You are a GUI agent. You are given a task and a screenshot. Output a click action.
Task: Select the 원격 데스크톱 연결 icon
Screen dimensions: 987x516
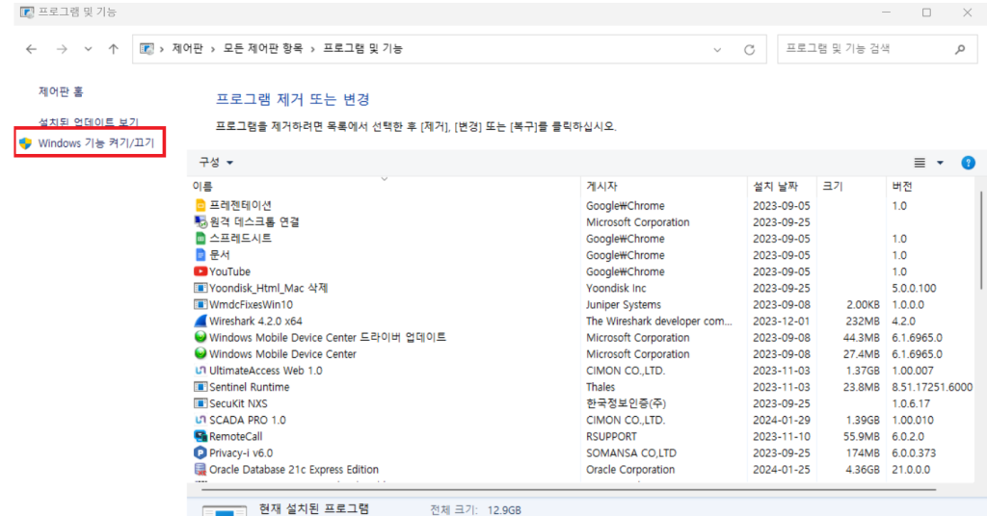[200, 221]
